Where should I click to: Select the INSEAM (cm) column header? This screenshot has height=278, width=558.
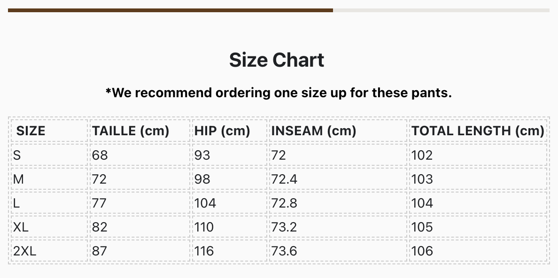point(313,131)
